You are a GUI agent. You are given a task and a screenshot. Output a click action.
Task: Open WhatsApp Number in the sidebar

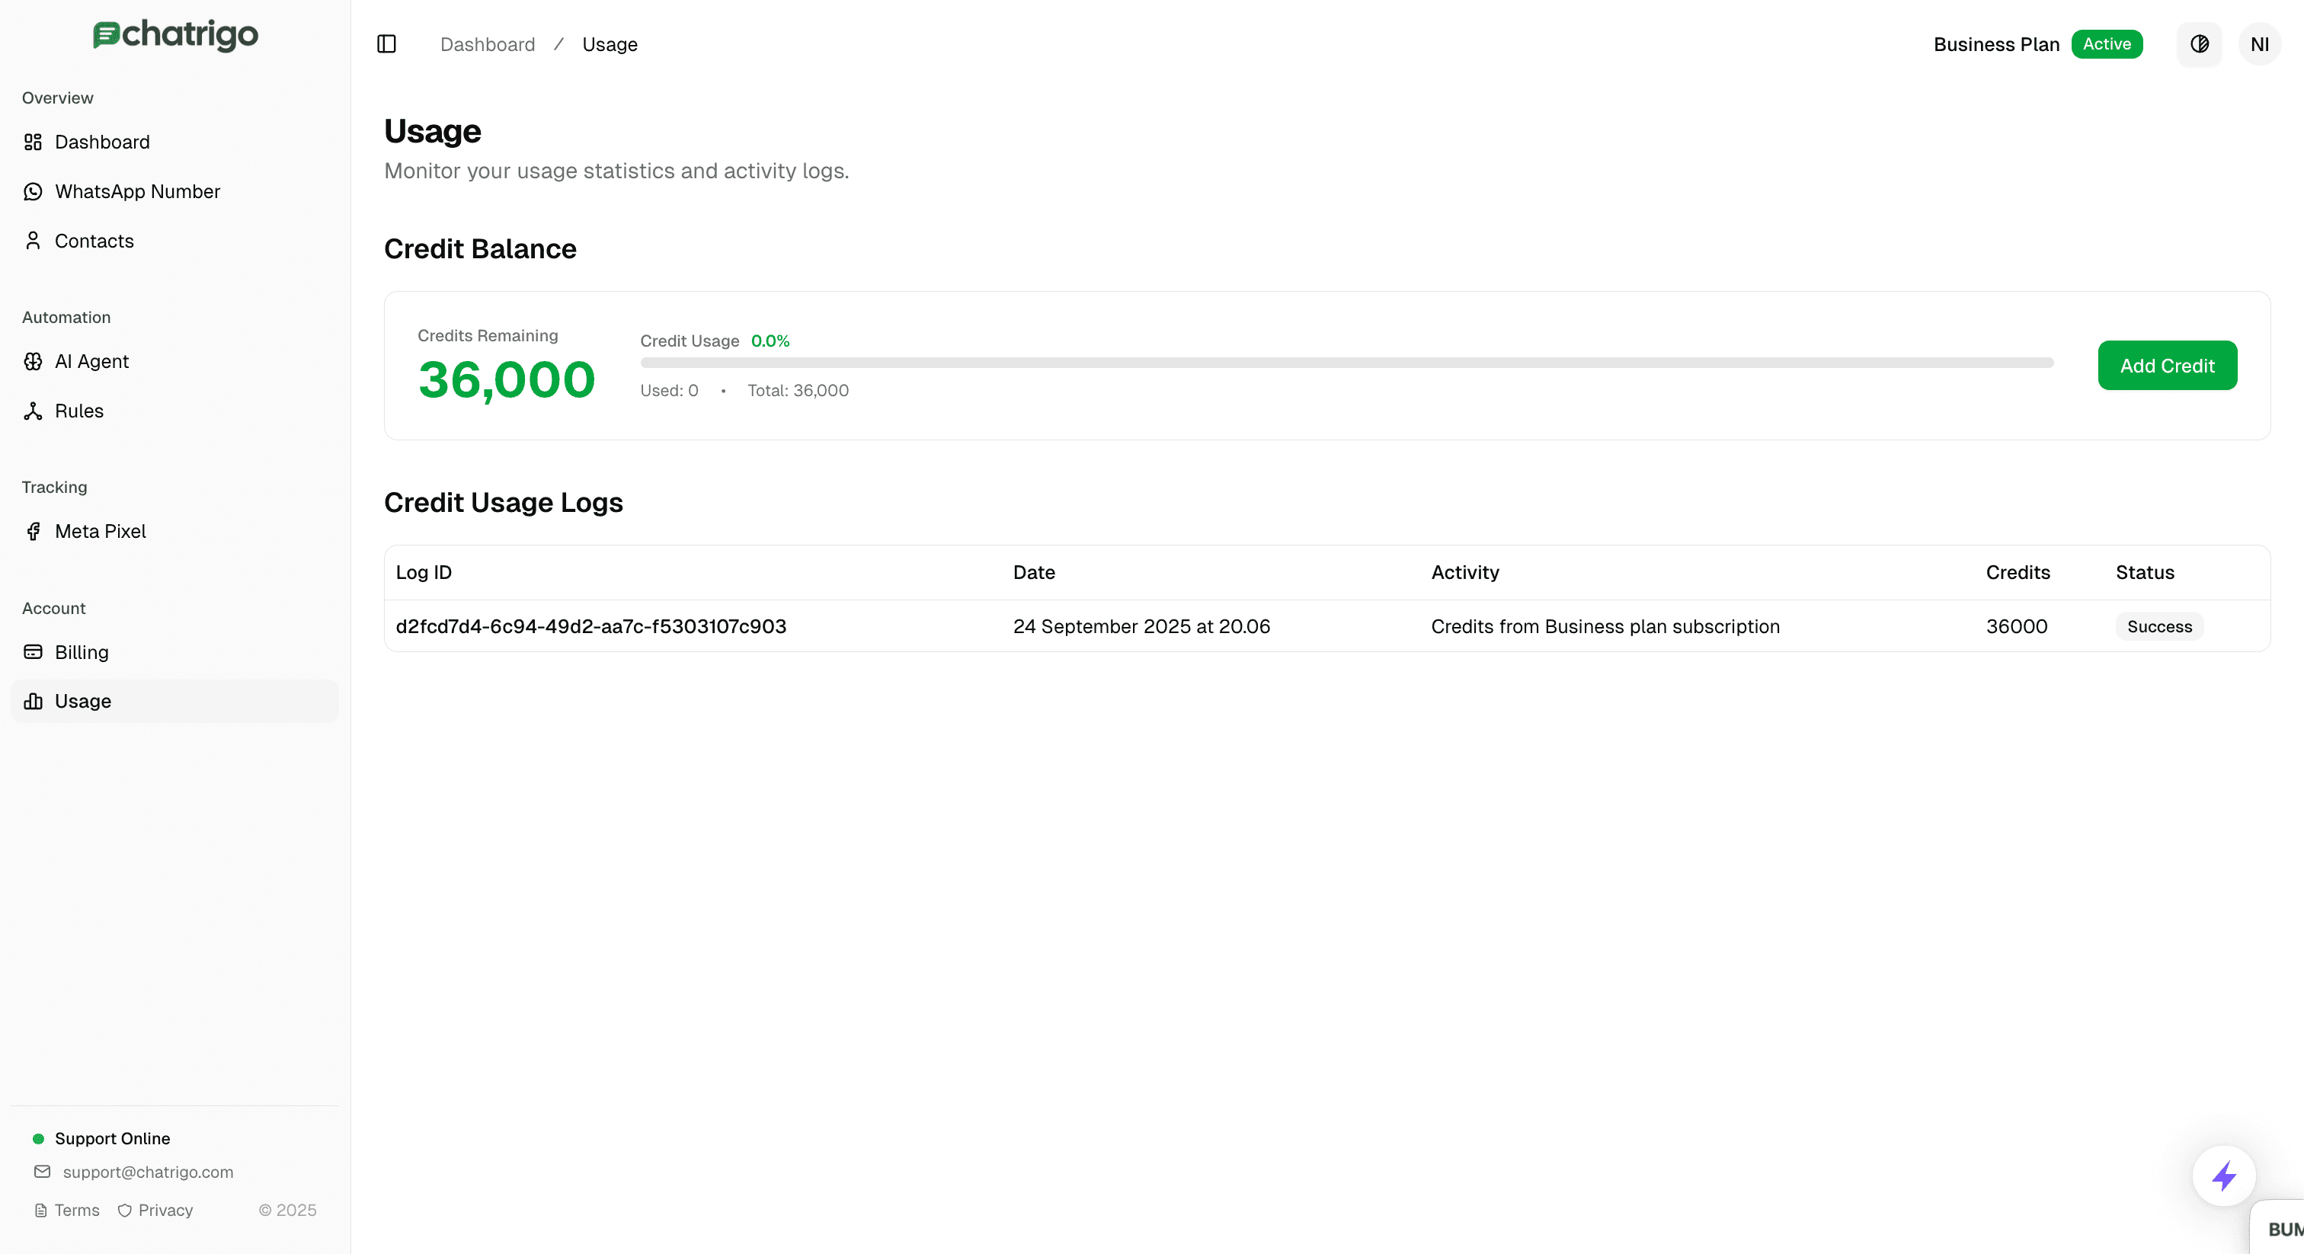137,191
